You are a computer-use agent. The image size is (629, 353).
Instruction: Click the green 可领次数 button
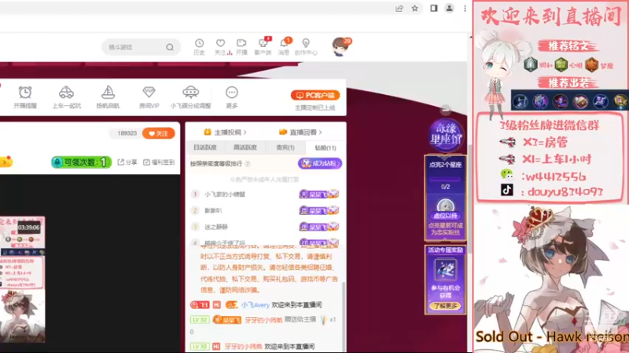(x=81, y=162)
